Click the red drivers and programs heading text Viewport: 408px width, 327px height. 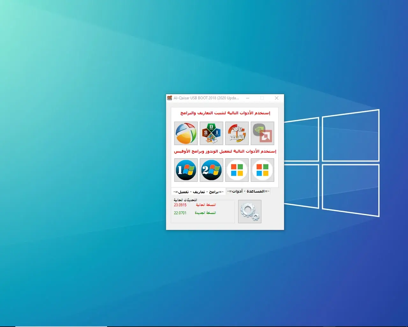click(x=225, y=113)
